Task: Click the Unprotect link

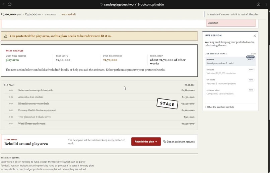Action: (213, 23)
